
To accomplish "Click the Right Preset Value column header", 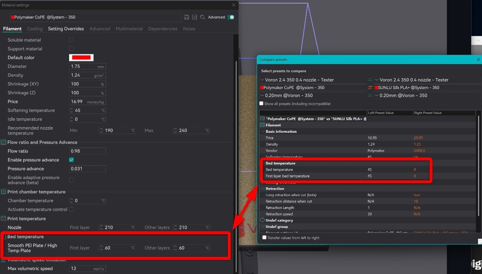I will [444, 113].
